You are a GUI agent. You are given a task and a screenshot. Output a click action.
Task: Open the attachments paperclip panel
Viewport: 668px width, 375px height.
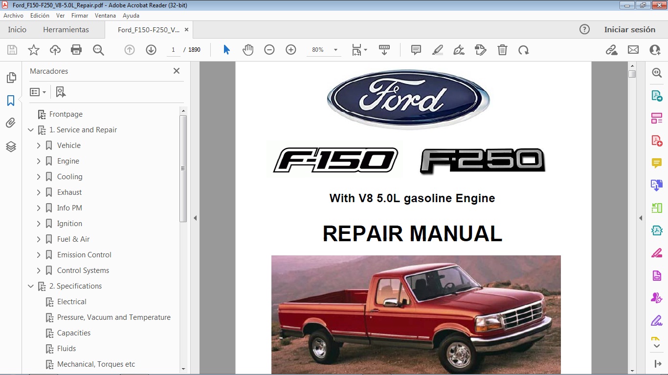pyautogui.click(x=11, y=123)
